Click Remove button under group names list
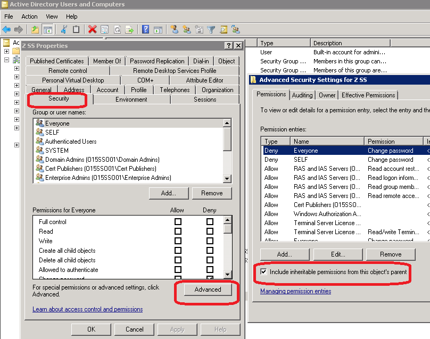Image resolution: width=430 pixels, height=339 pixels. click(212, 193)
